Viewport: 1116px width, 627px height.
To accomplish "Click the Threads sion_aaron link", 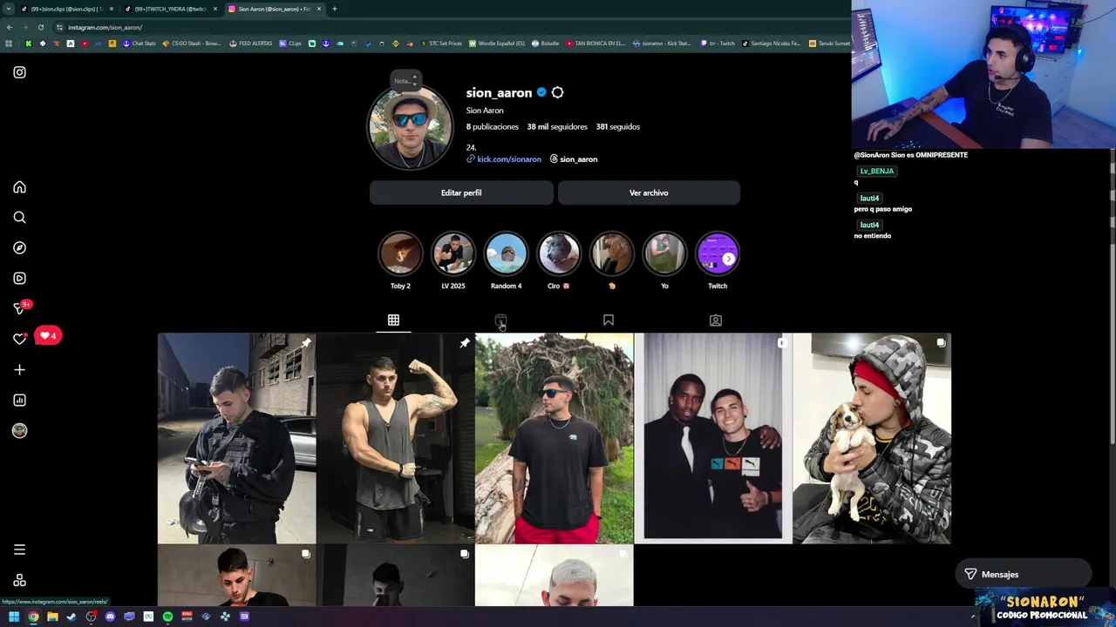I will tap(574, 159).
